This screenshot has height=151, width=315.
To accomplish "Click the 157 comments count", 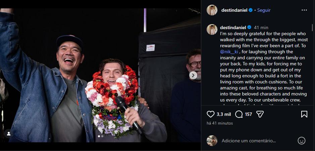I will 248,114.
